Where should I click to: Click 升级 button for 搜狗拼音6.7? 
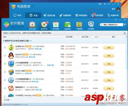click(109, 88)
